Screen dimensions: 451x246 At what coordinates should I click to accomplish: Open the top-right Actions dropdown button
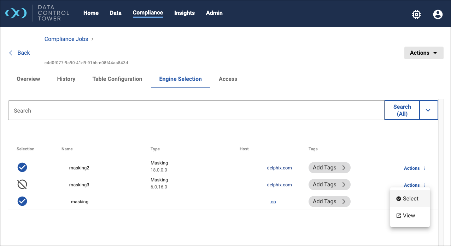point(423,53)
